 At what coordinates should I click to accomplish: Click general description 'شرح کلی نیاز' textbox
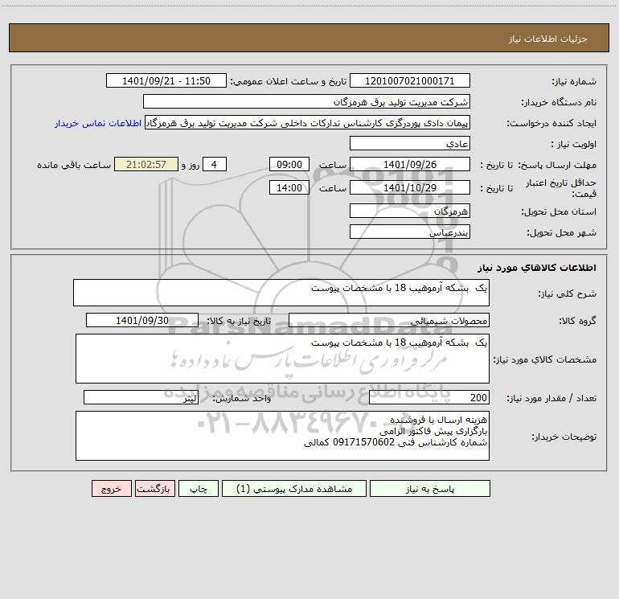pos(281,293)
